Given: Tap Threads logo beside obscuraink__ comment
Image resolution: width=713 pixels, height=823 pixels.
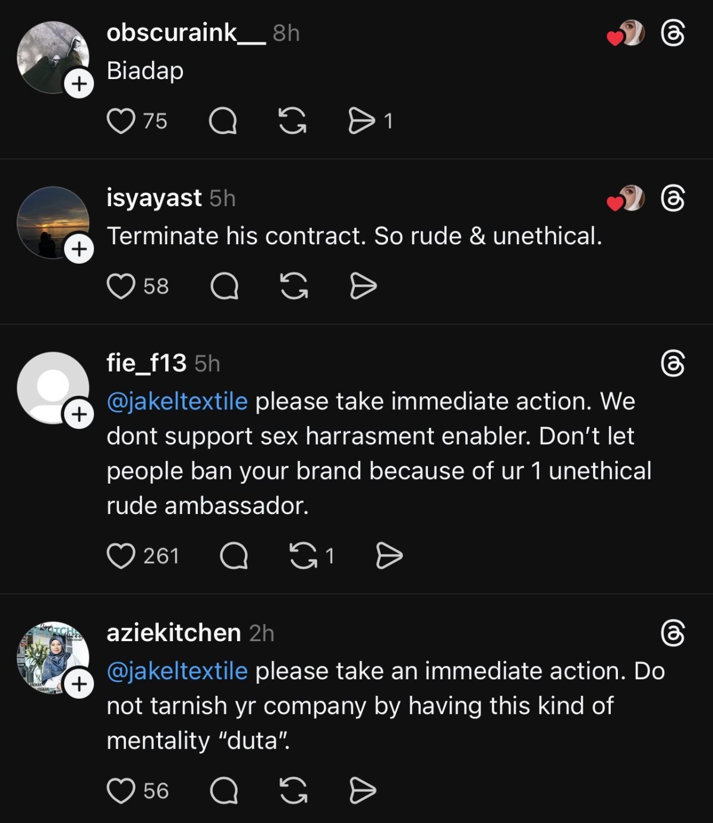Looking at the screenshot, I should pyautogui.click(x=673, y=33).
